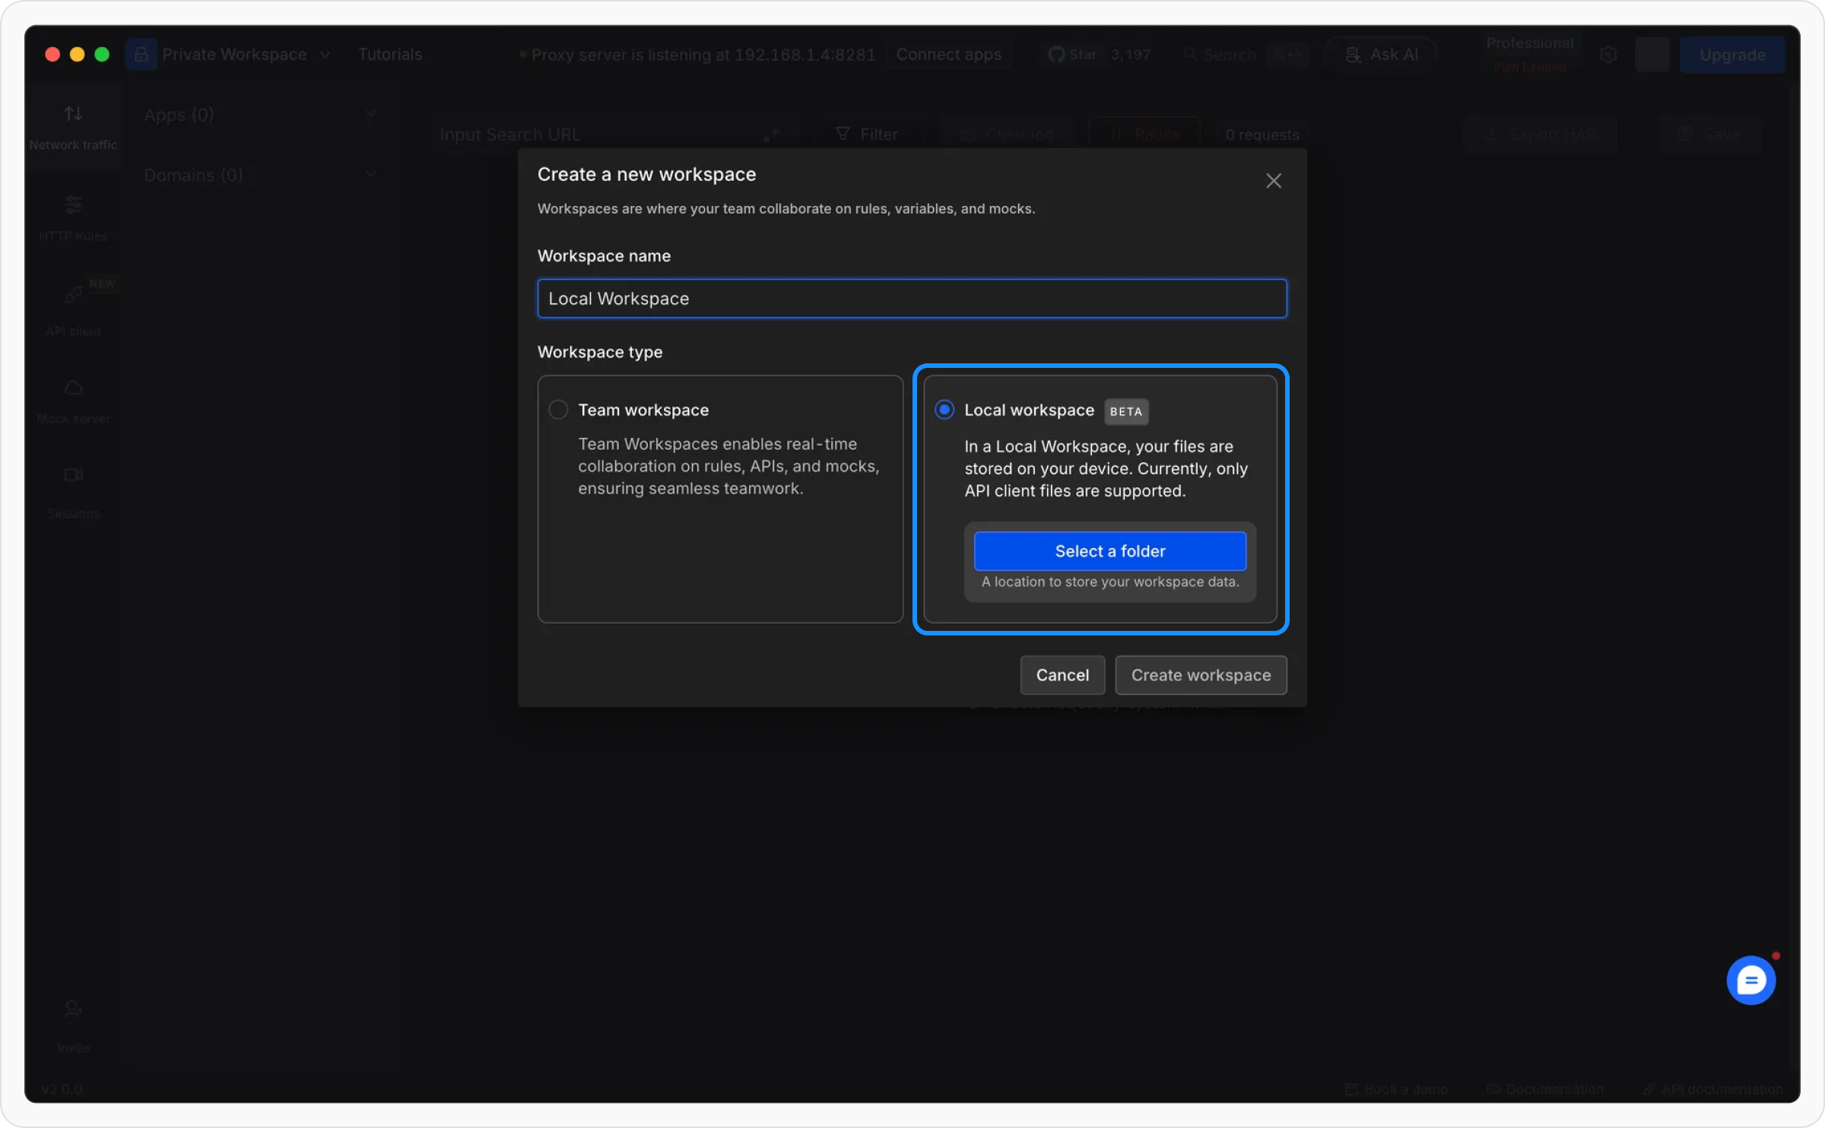Click the Create workspace button
1825x1128 pixels.
pyautogui.click(x=1200, y=675)
